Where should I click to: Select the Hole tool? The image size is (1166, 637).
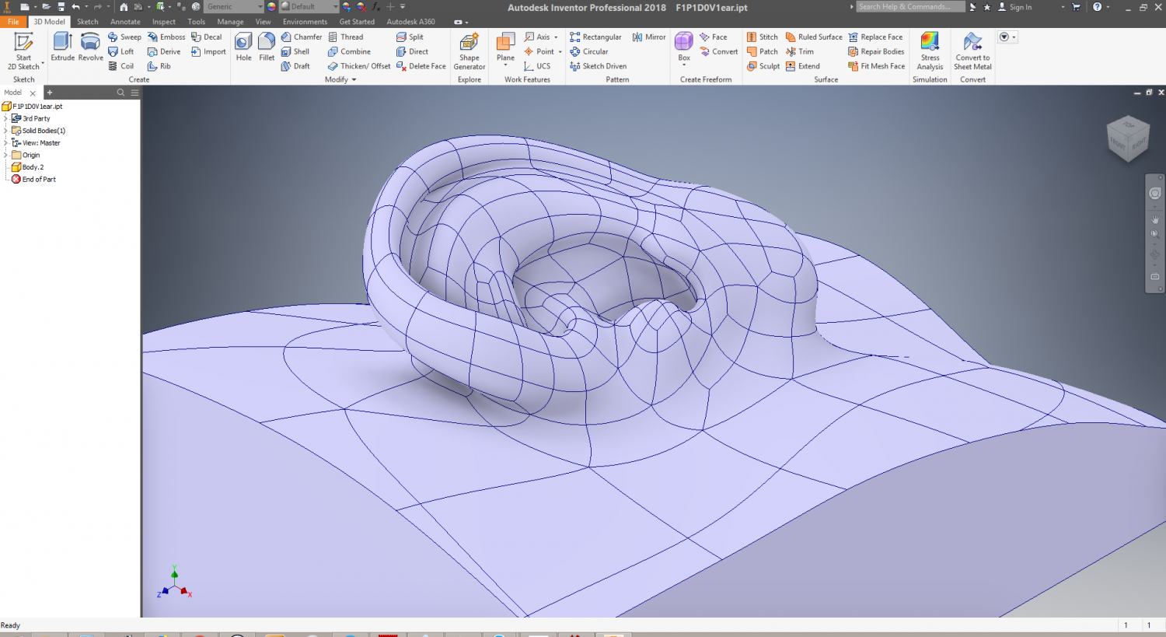click(x=243, y=47)
